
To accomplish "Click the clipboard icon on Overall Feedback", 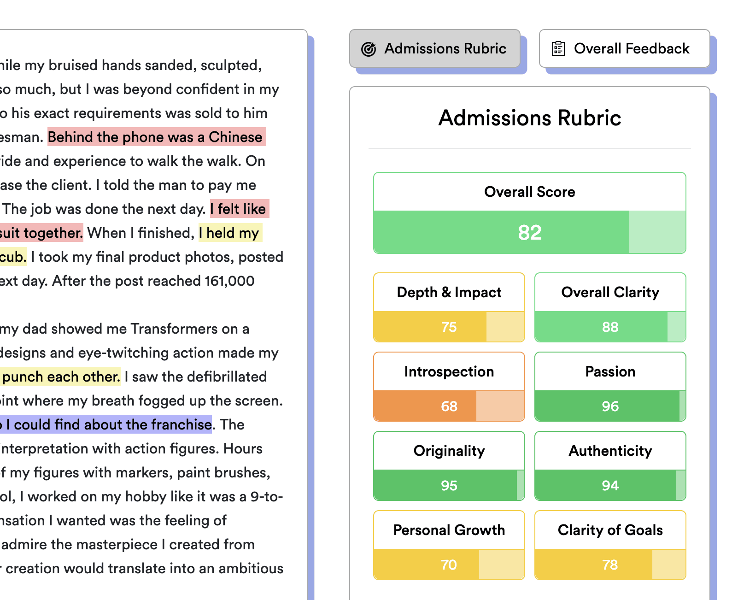I will 558,48.
